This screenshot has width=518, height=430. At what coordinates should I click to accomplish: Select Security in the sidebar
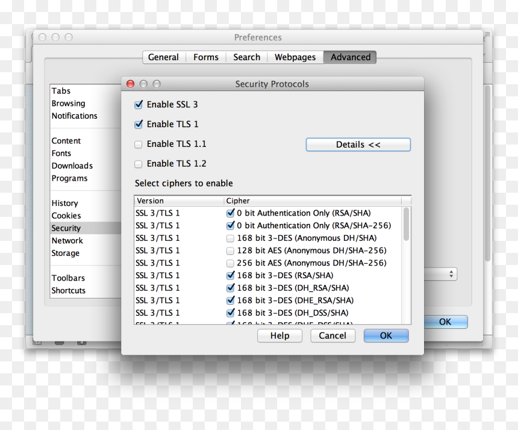[86, 228]
